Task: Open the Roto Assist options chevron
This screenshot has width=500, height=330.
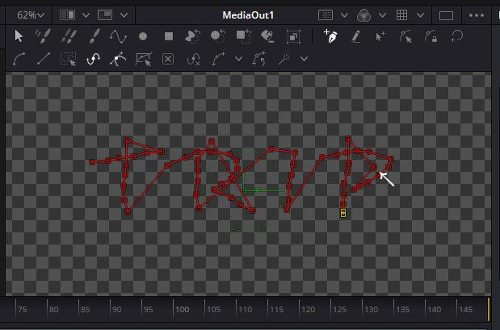Action: pos(305,59)
